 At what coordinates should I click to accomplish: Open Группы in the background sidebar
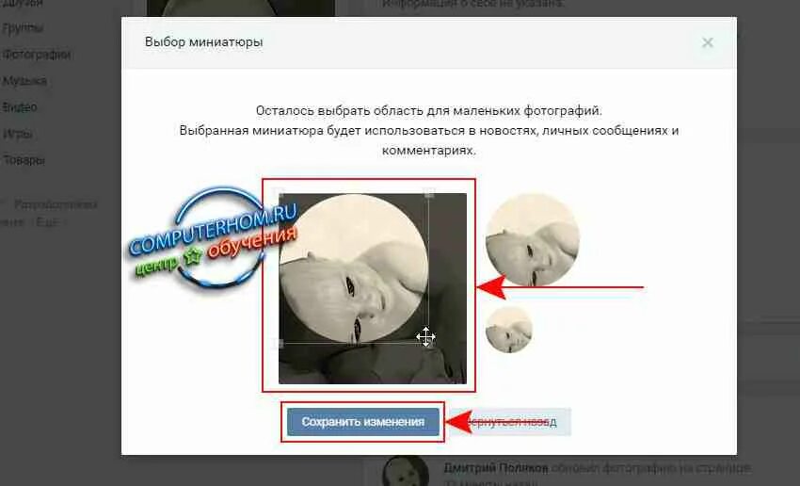tap(23, 28)
